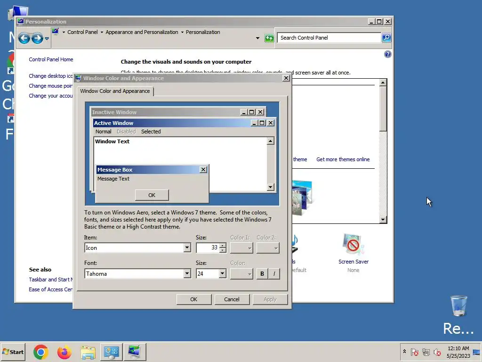Viewport: 482px width, 362px height.
Task: Click the Back arrow in Personalization window
Action: (x=24, y=38)
